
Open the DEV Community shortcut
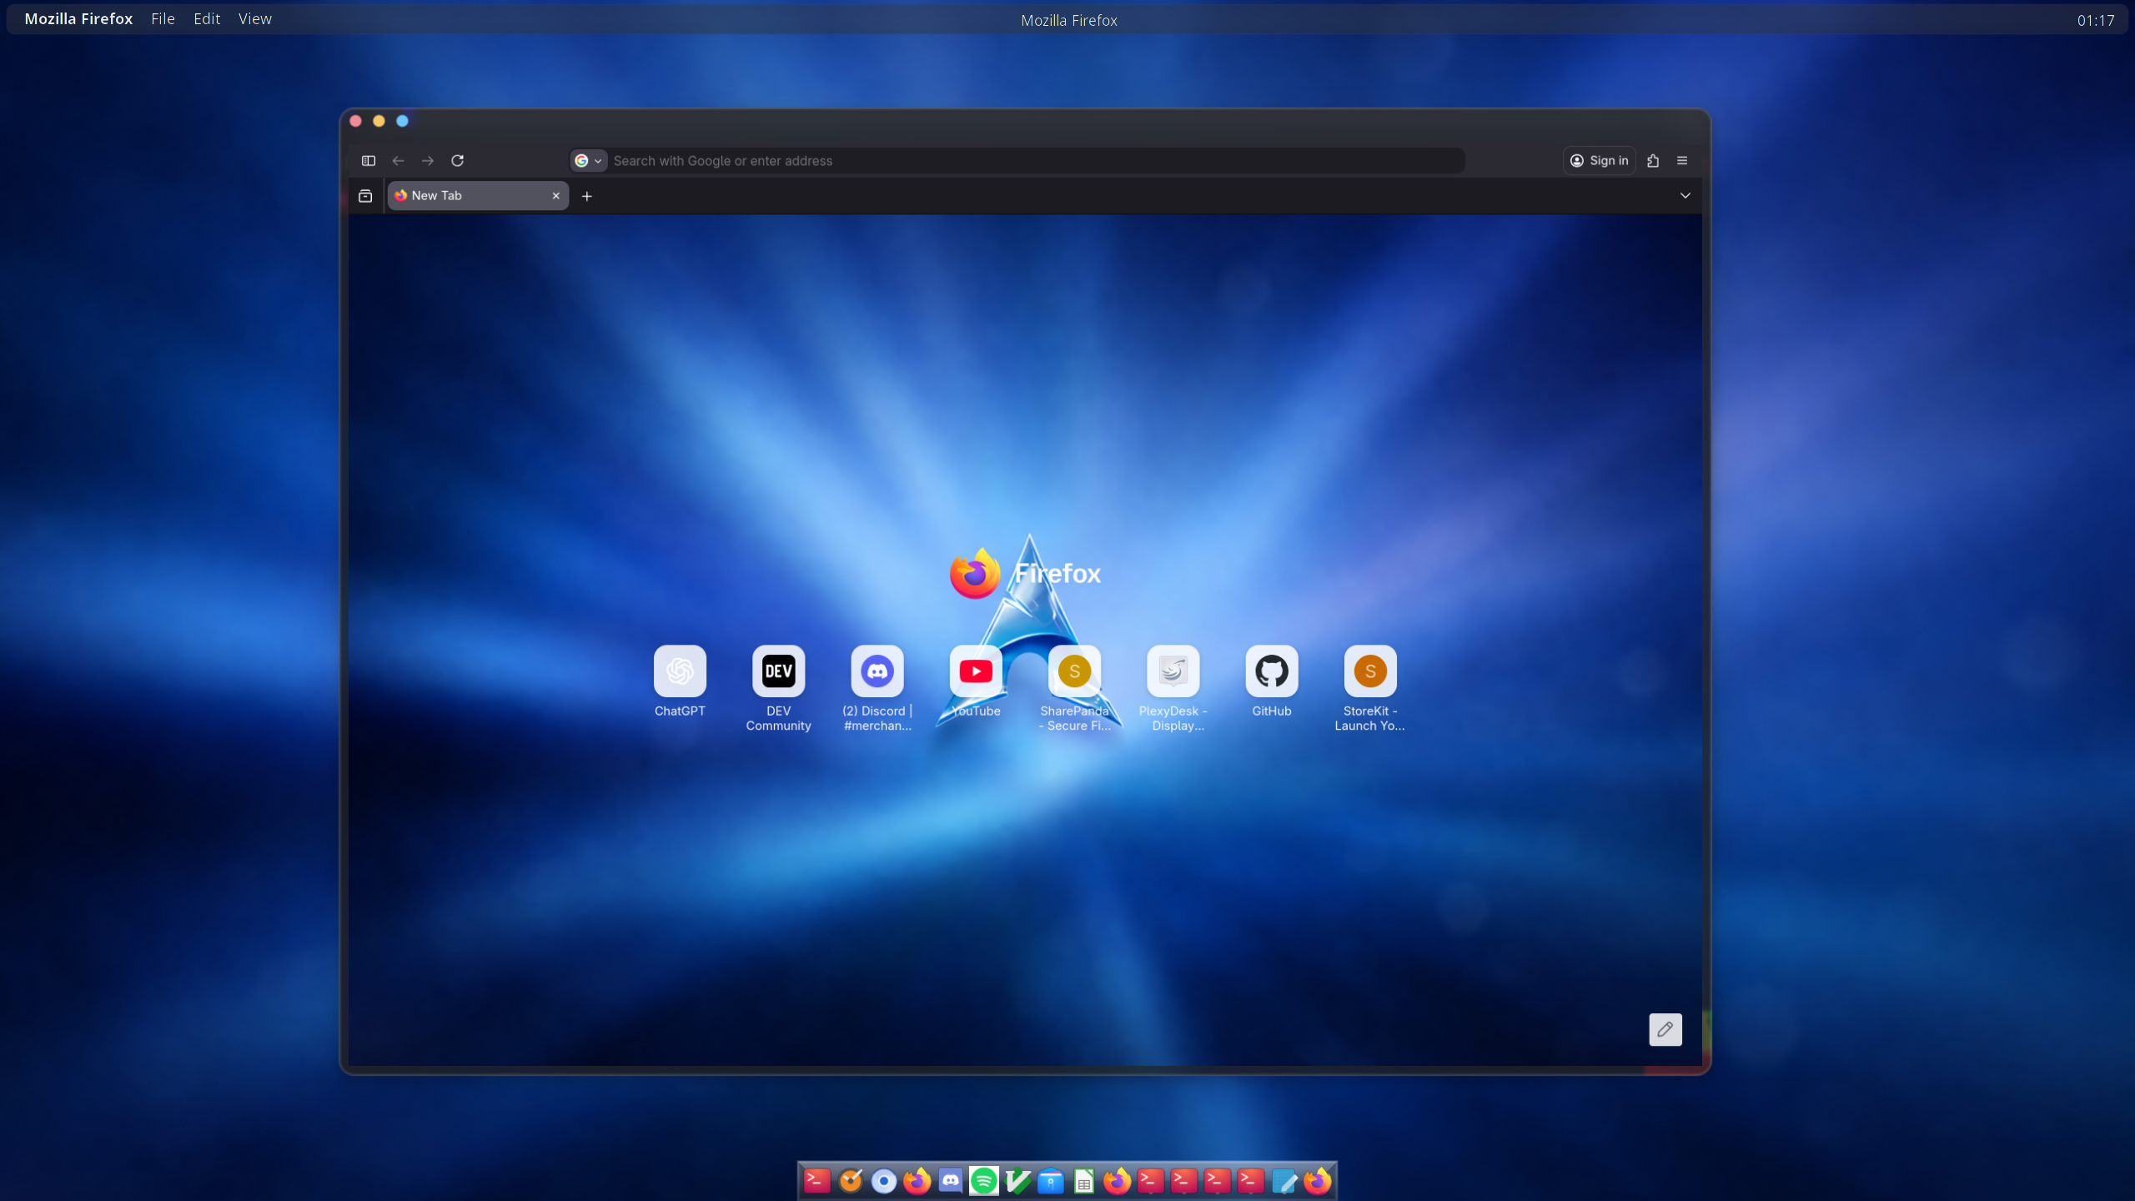pyautogui.click(x=778, y=671)
